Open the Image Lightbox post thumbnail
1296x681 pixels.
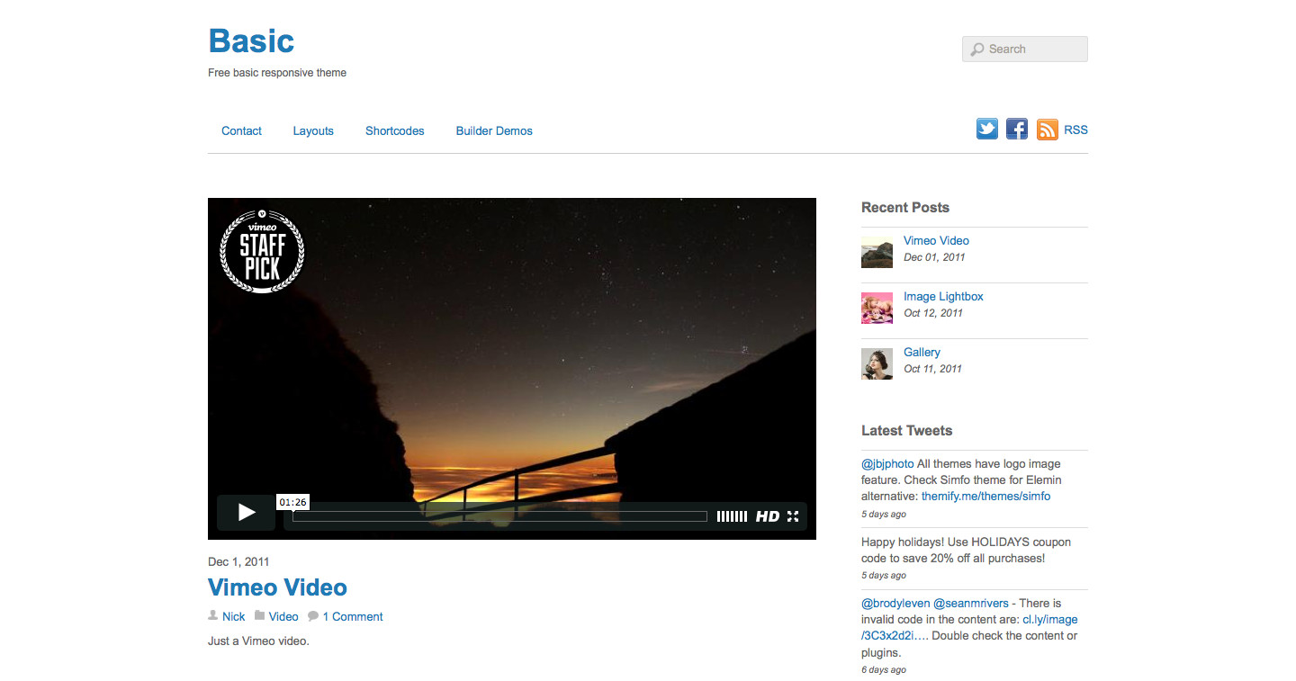click(x=877, y=308)
